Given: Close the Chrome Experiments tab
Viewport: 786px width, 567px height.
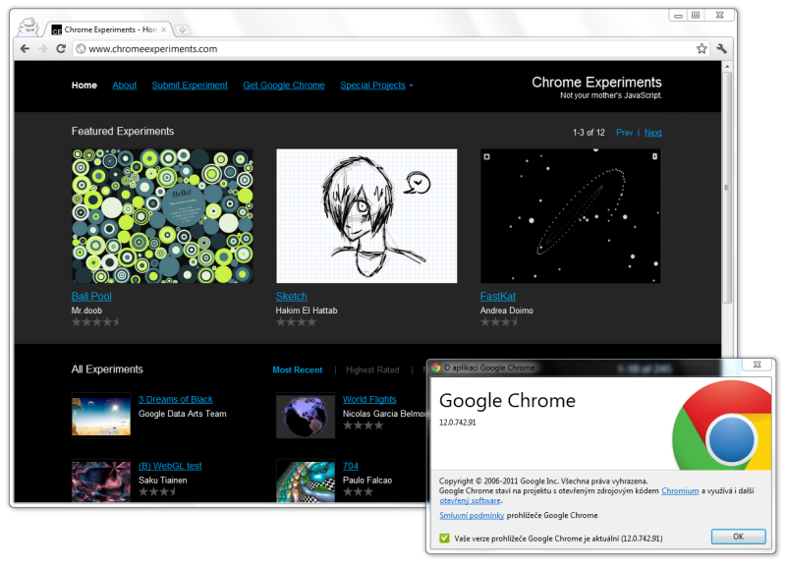Looking at the screenshot, I should pyautogui.click(x=163, y=29).
